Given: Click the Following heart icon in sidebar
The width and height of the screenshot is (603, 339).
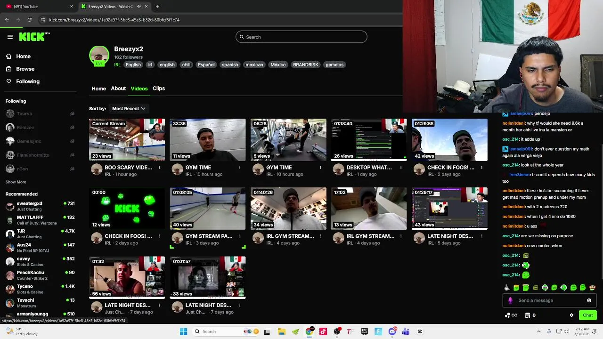Looking at the screenshot, I should point(8,81).
